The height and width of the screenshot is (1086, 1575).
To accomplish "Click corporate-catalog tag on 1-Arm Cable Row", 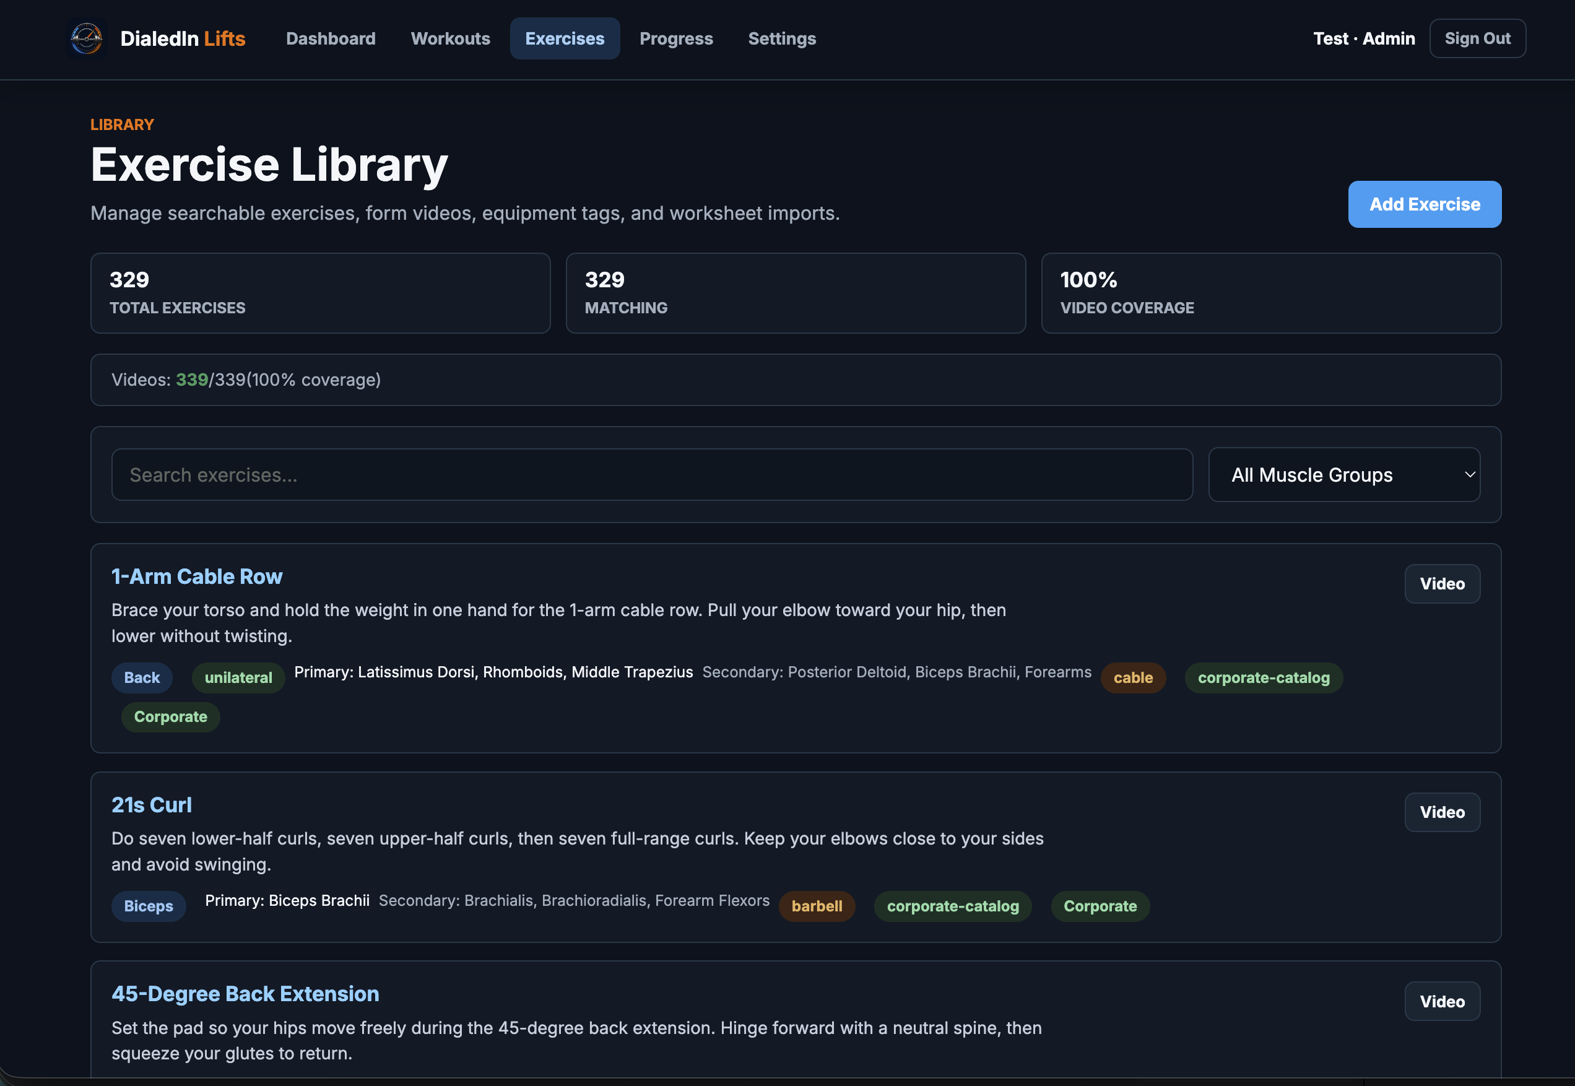I will click(x=1264, y=678).
